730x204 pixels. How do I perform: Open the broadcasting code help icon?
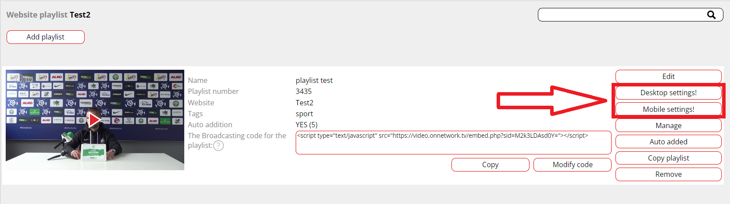218,146
